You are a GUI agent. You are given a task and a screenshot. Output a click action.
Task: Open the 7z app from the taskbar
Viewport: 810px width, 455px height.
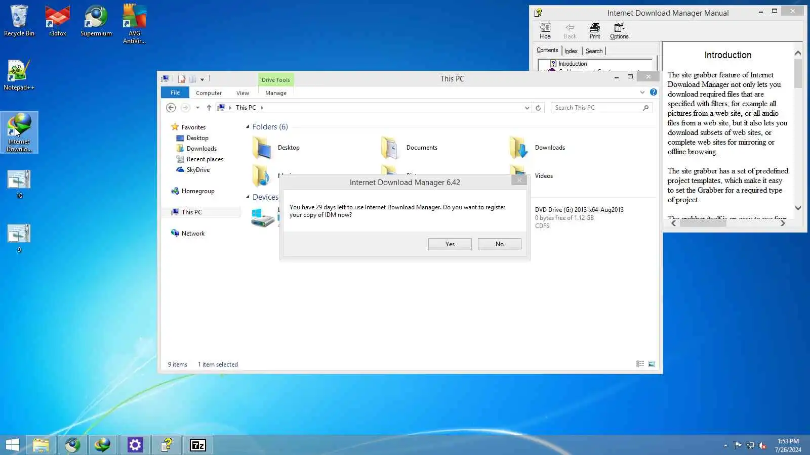197,445
